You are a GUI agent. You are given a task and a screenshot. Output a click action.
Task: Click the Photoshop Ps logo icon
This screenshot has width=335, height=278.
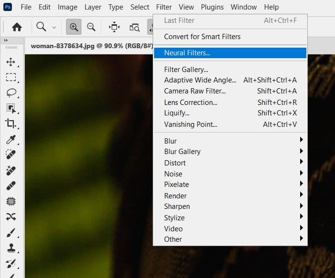pyautogui.click(x=8, y=7)
